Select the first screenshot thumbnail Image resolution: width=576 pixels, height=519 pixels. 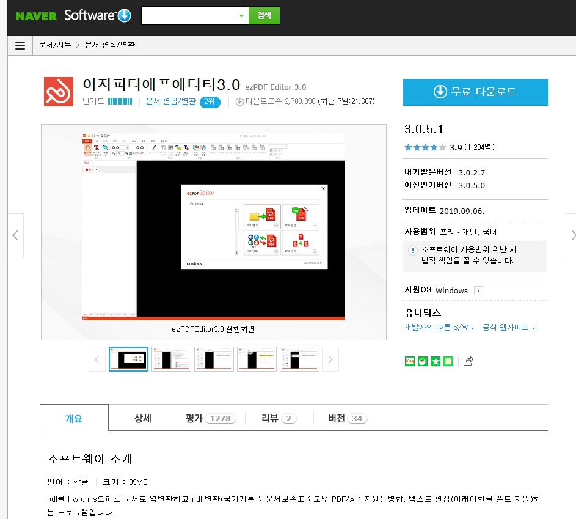(x=128, y=359)
